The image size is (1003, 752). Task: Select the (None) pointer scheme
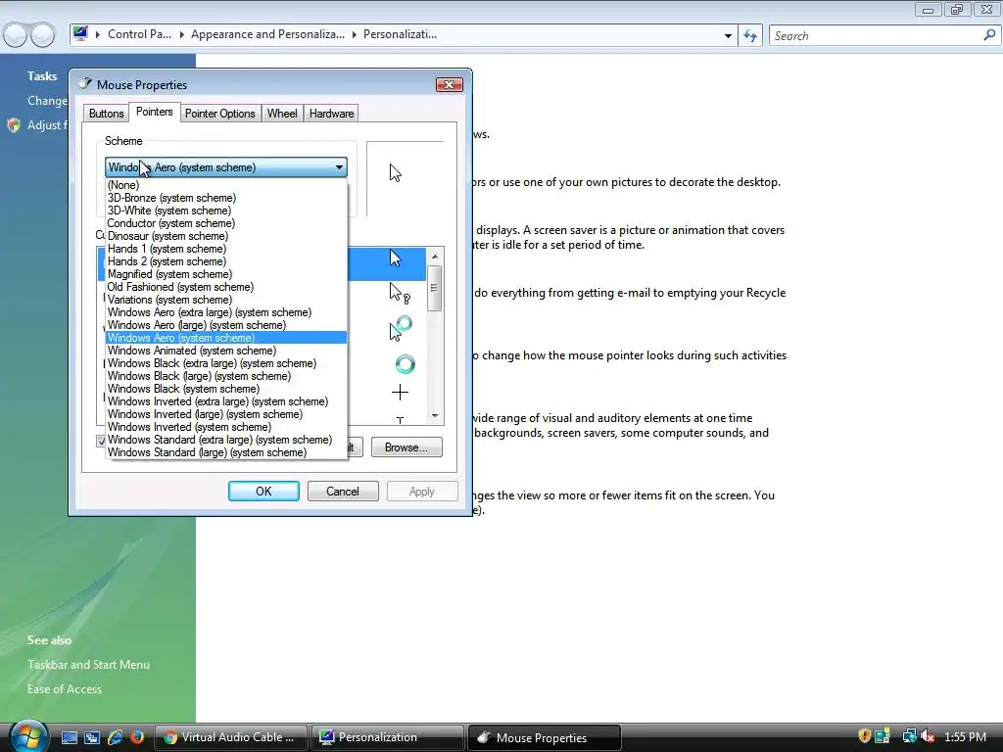226,185
